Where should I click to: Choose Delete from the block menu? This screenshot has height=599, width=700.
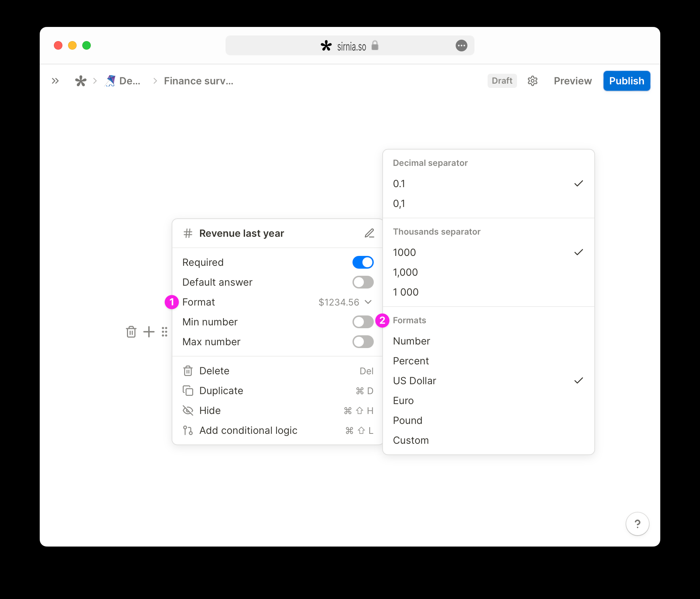pos(278,371)
